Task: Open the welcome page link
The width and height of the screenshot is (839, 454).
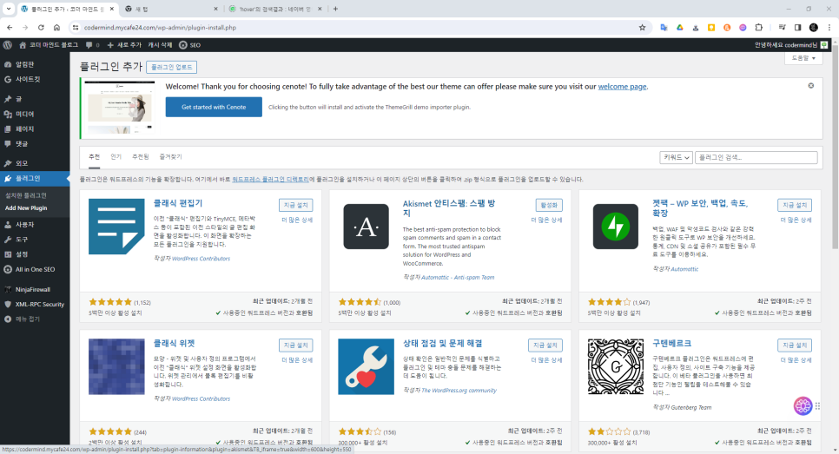Action: click(622, 86)
